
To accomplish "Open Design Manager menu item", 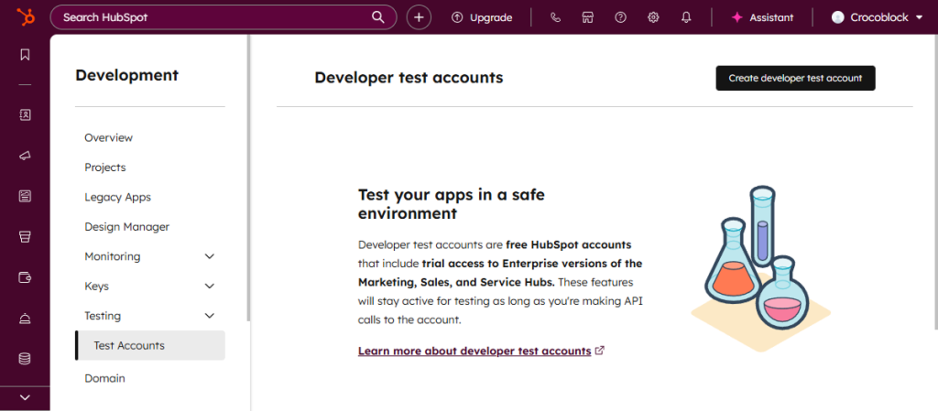I will pyautogui.click(x=126, y=227).
